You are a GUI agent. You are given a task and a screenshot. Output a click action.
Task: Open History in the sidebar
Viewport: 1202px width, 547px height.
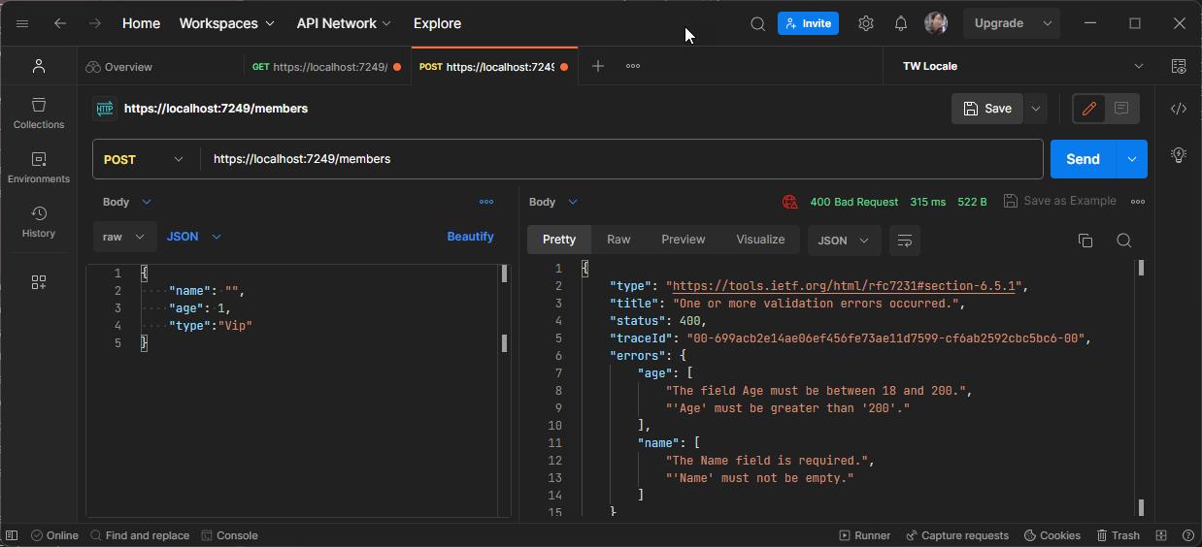coord(39,221)
